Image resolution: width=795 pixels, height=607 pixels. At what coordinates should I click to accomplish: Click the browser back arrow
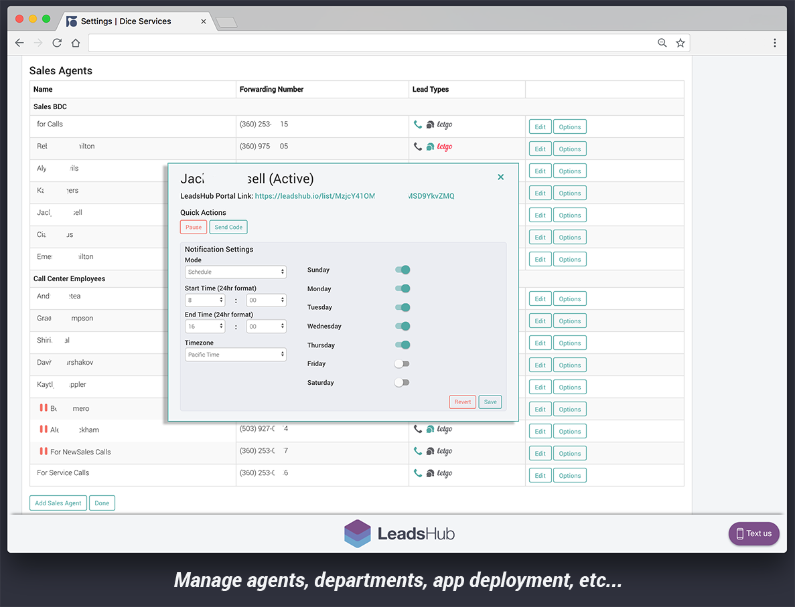[19, 43]
